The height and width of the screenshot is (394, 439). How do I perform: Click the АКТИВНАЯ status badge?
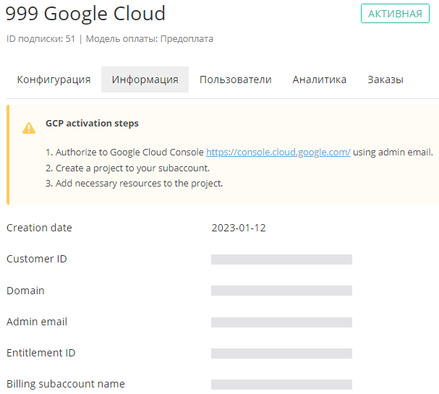coord(394,14)
